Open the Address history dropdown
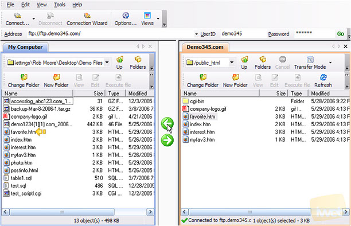This screenshot has height=226, width=351. click(196, 34)
